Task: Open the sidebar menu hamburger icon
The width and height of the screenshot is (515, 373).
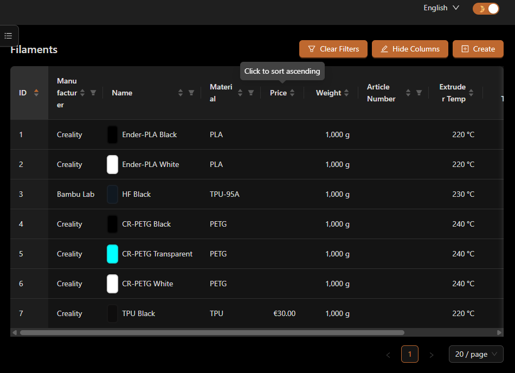Action: coord(8,36)
